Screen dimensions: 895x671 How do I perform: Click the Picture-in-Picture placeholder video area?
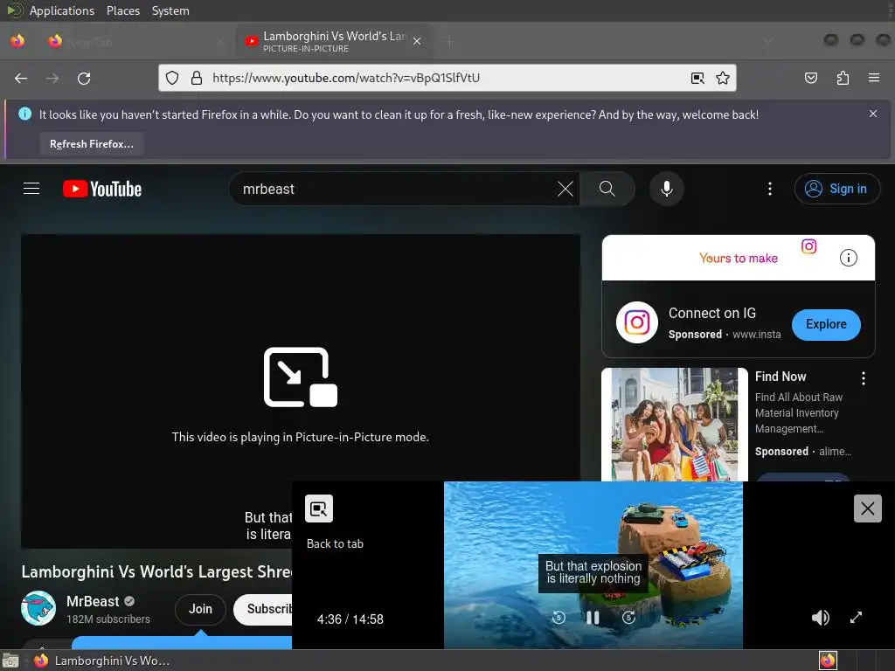coord(301,391)
